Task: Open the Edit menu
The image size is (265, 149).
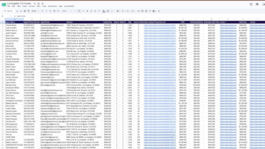Action: coord(13,6)
